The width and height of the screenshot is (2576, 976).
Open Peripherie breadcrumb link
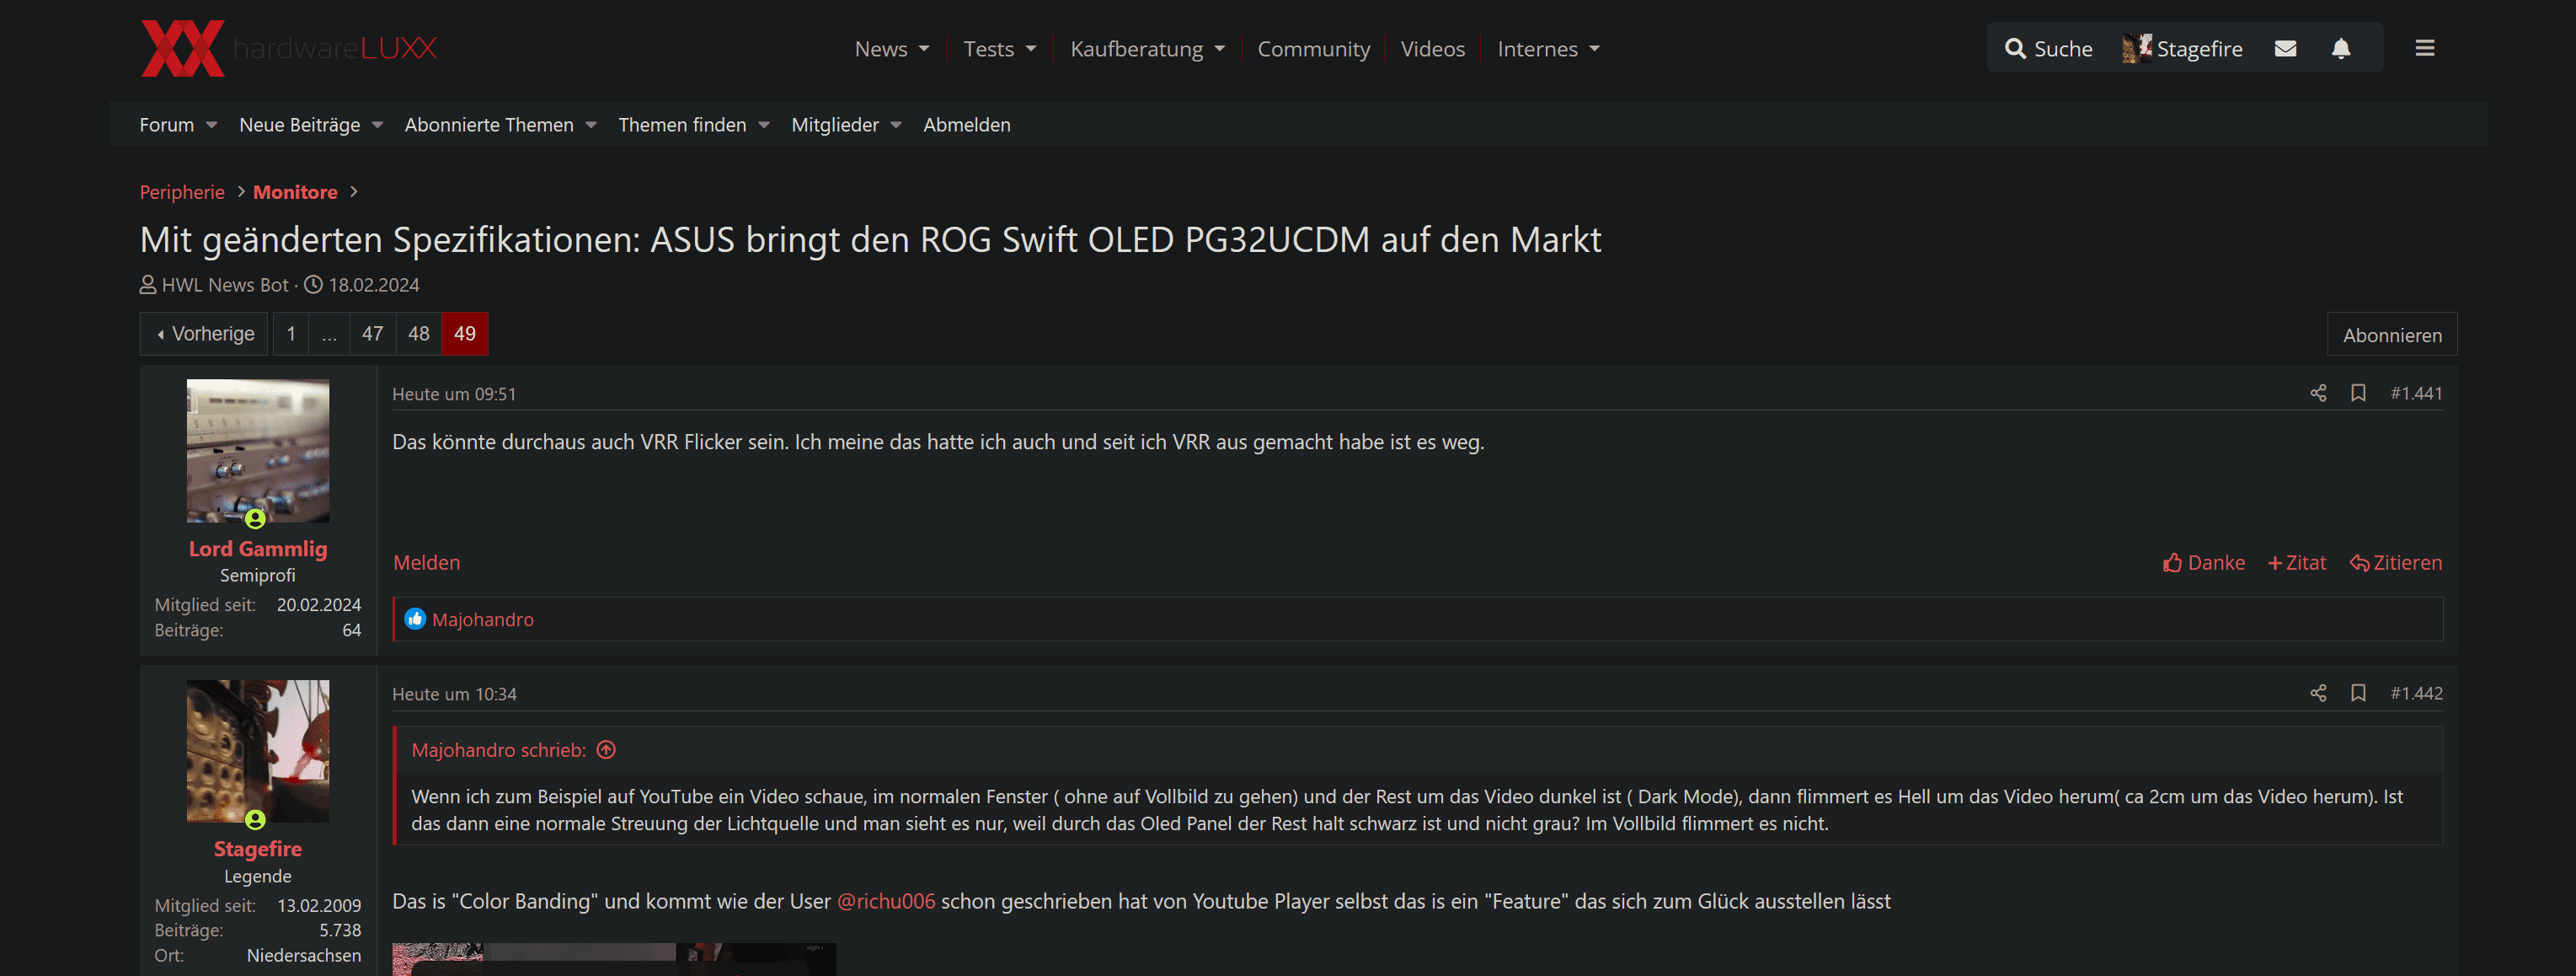click(182, 191)
